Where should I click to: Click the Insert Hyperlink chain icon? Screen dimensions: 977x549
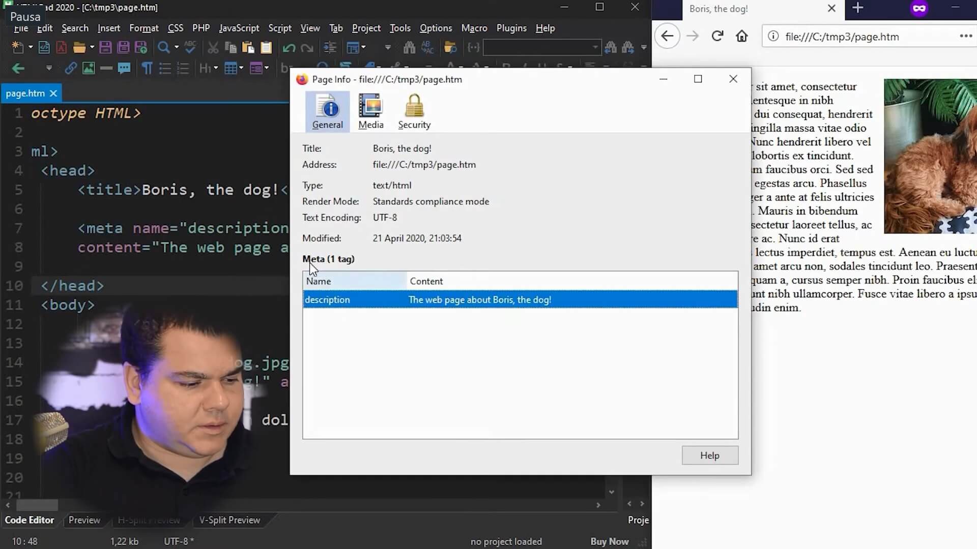(x=71, y=68)
